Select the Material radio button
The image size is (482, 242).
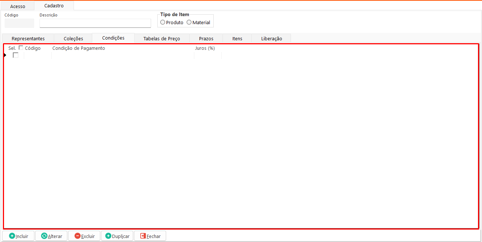click(189, 22)
